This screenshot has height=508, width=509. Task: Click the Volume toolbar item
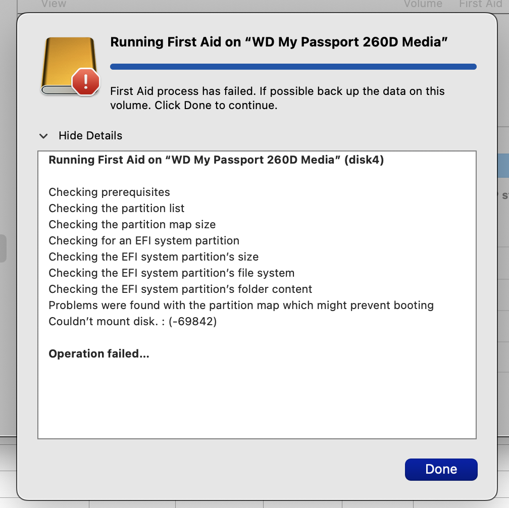pyautogui.click(x=423, y=4)
